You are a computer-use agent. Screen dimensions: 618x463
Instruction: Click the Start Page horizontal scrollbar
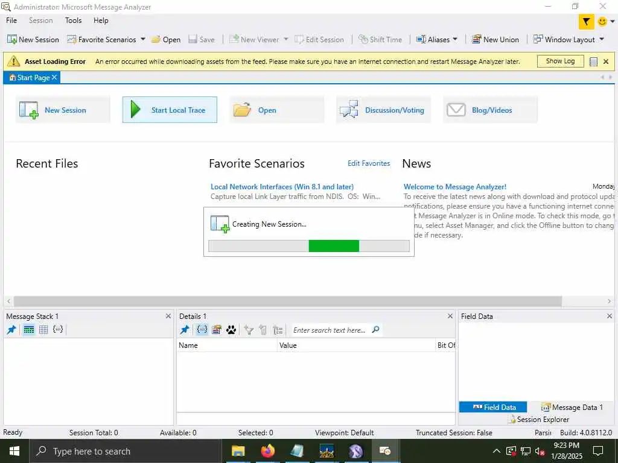[x=288, y=301]
